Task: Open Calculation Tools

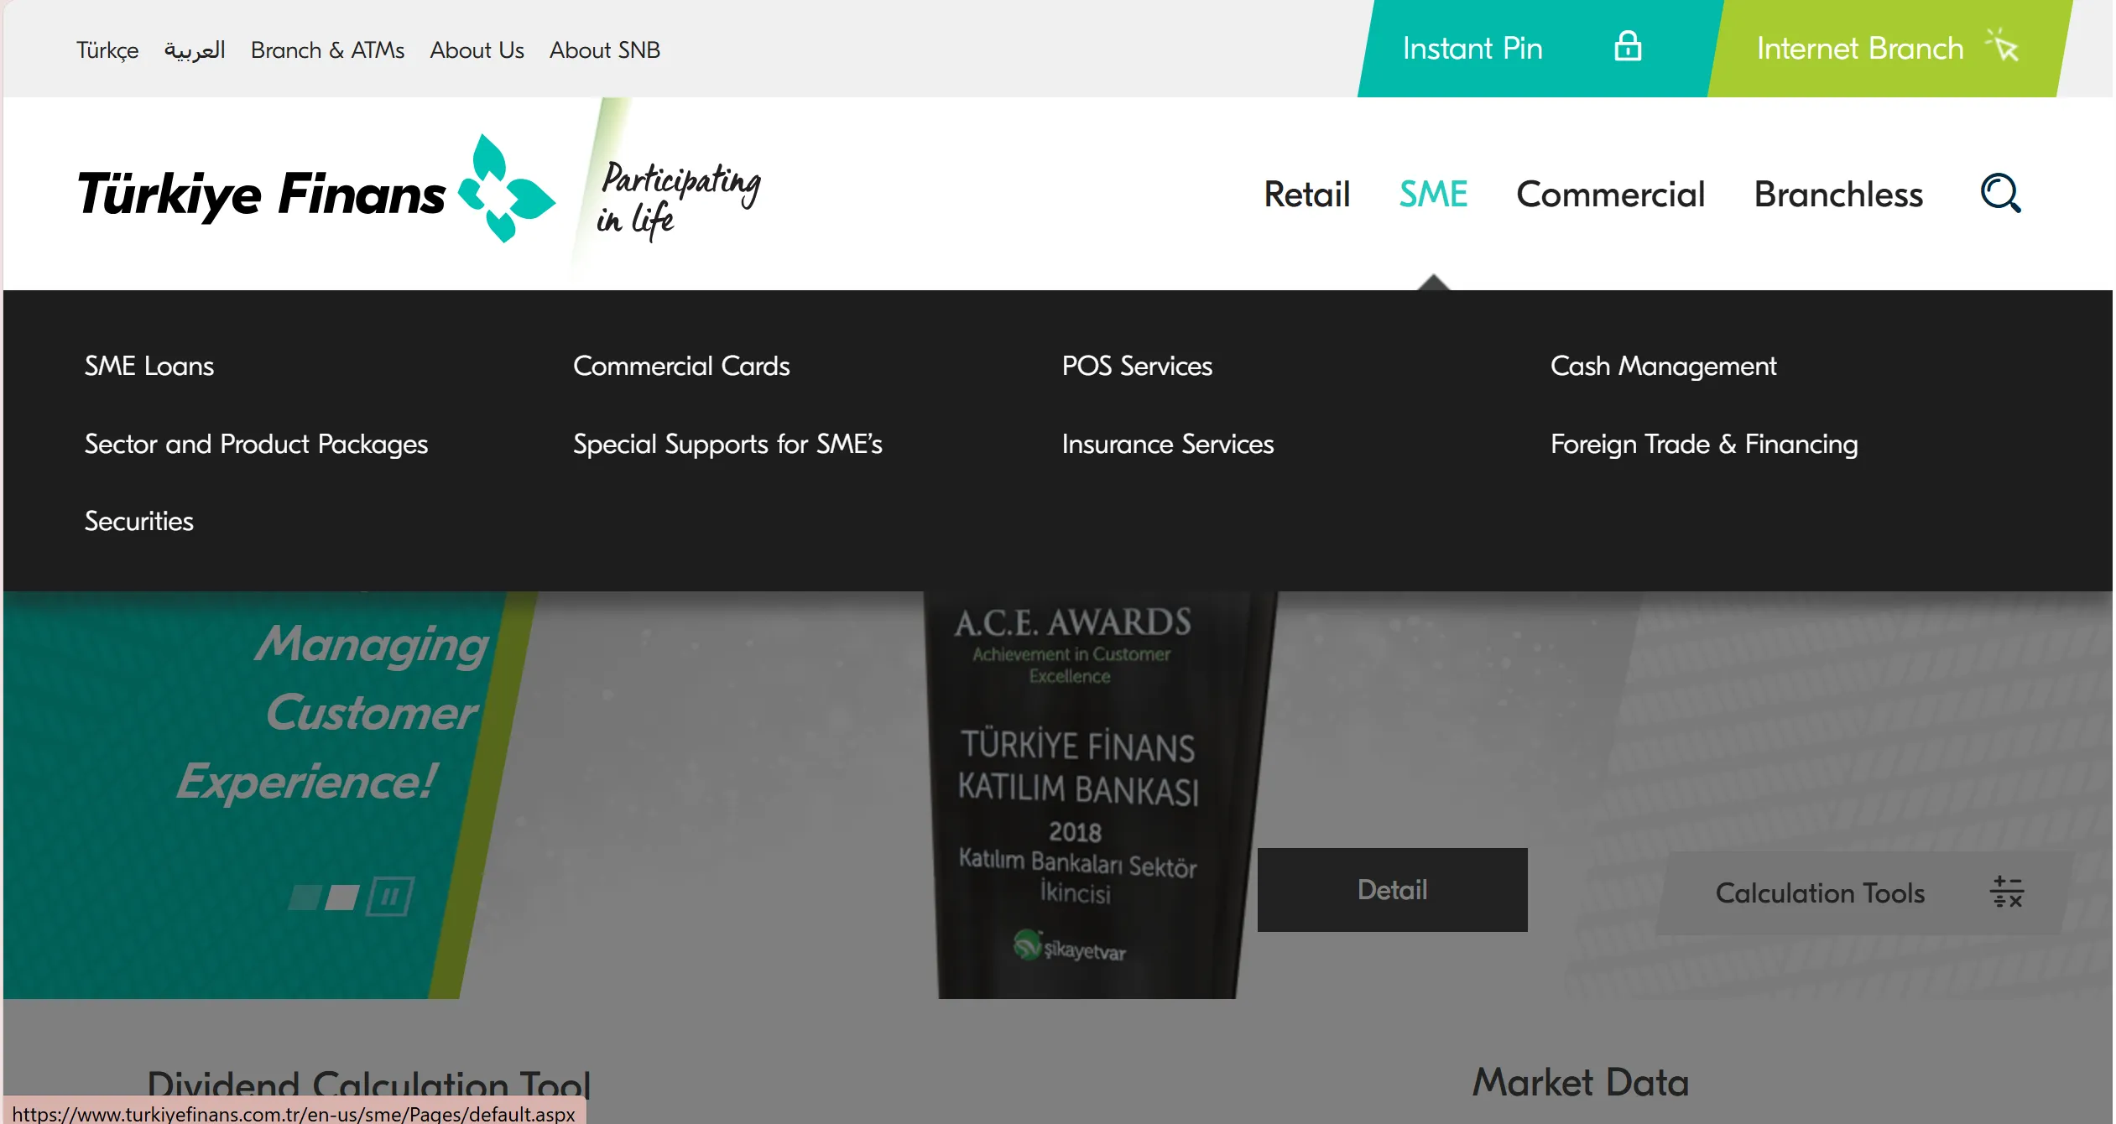Action: pyautogui.click(x=1865, y=892)
